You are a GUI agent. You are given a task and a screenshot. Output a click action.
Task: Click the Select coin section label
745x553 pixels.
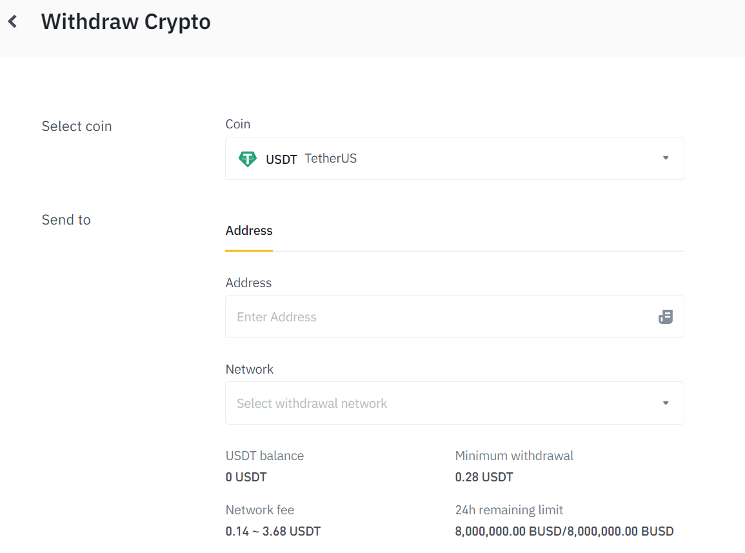[x=77, y=126]
